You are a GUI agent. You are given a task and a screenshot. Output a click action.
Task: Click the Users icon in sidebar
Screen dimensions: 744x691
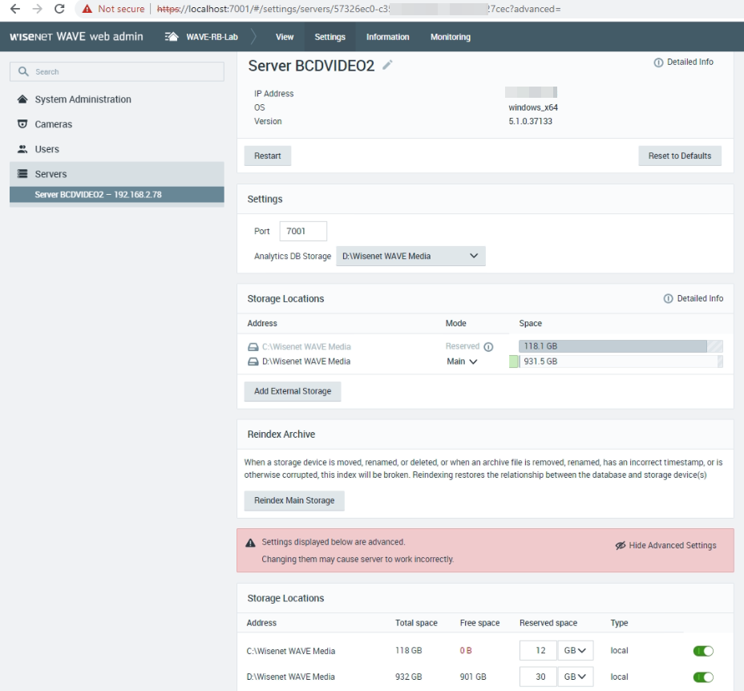click(x=22, y=149)
